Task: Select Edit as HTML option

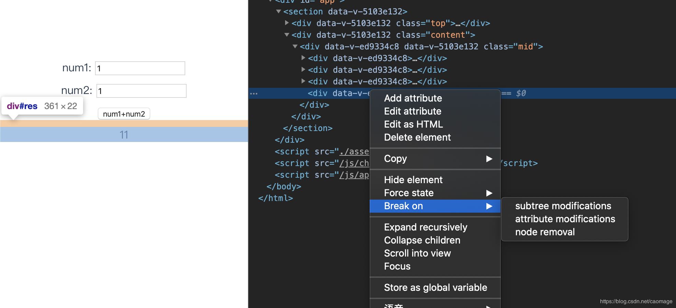Action: 413,124
